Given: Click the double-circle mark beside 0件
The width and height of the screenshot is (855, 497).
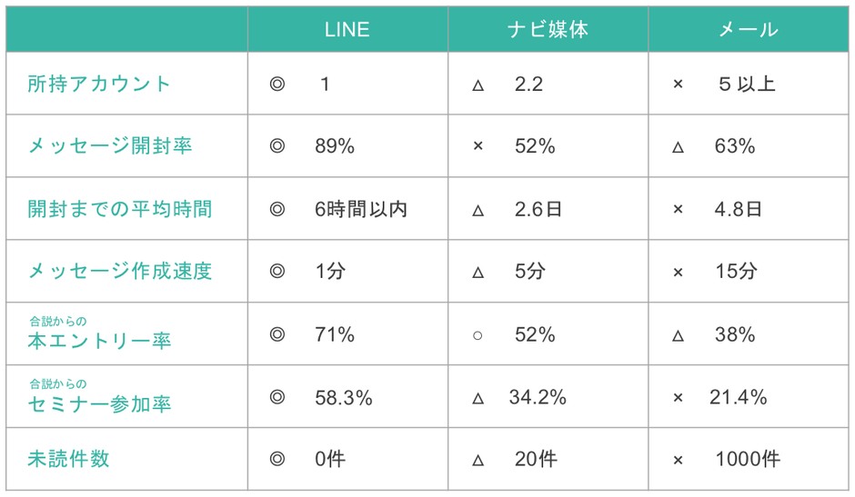Looking at the screenshot, I should [x=277, y=460].
